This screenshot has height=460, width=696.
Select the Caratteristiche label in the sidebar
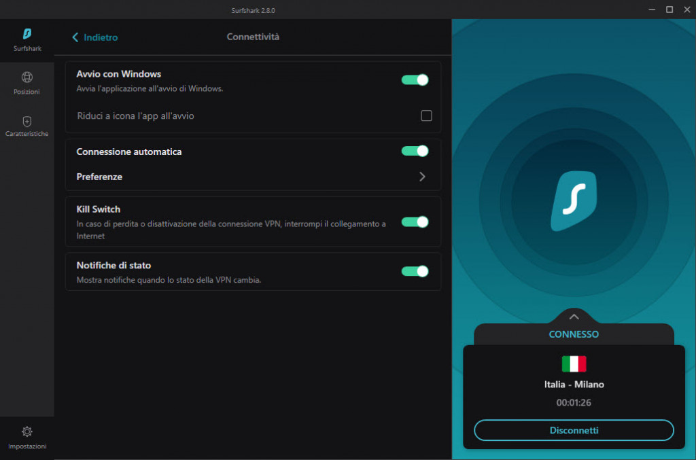pyautogui.click(x=27, y=134)
